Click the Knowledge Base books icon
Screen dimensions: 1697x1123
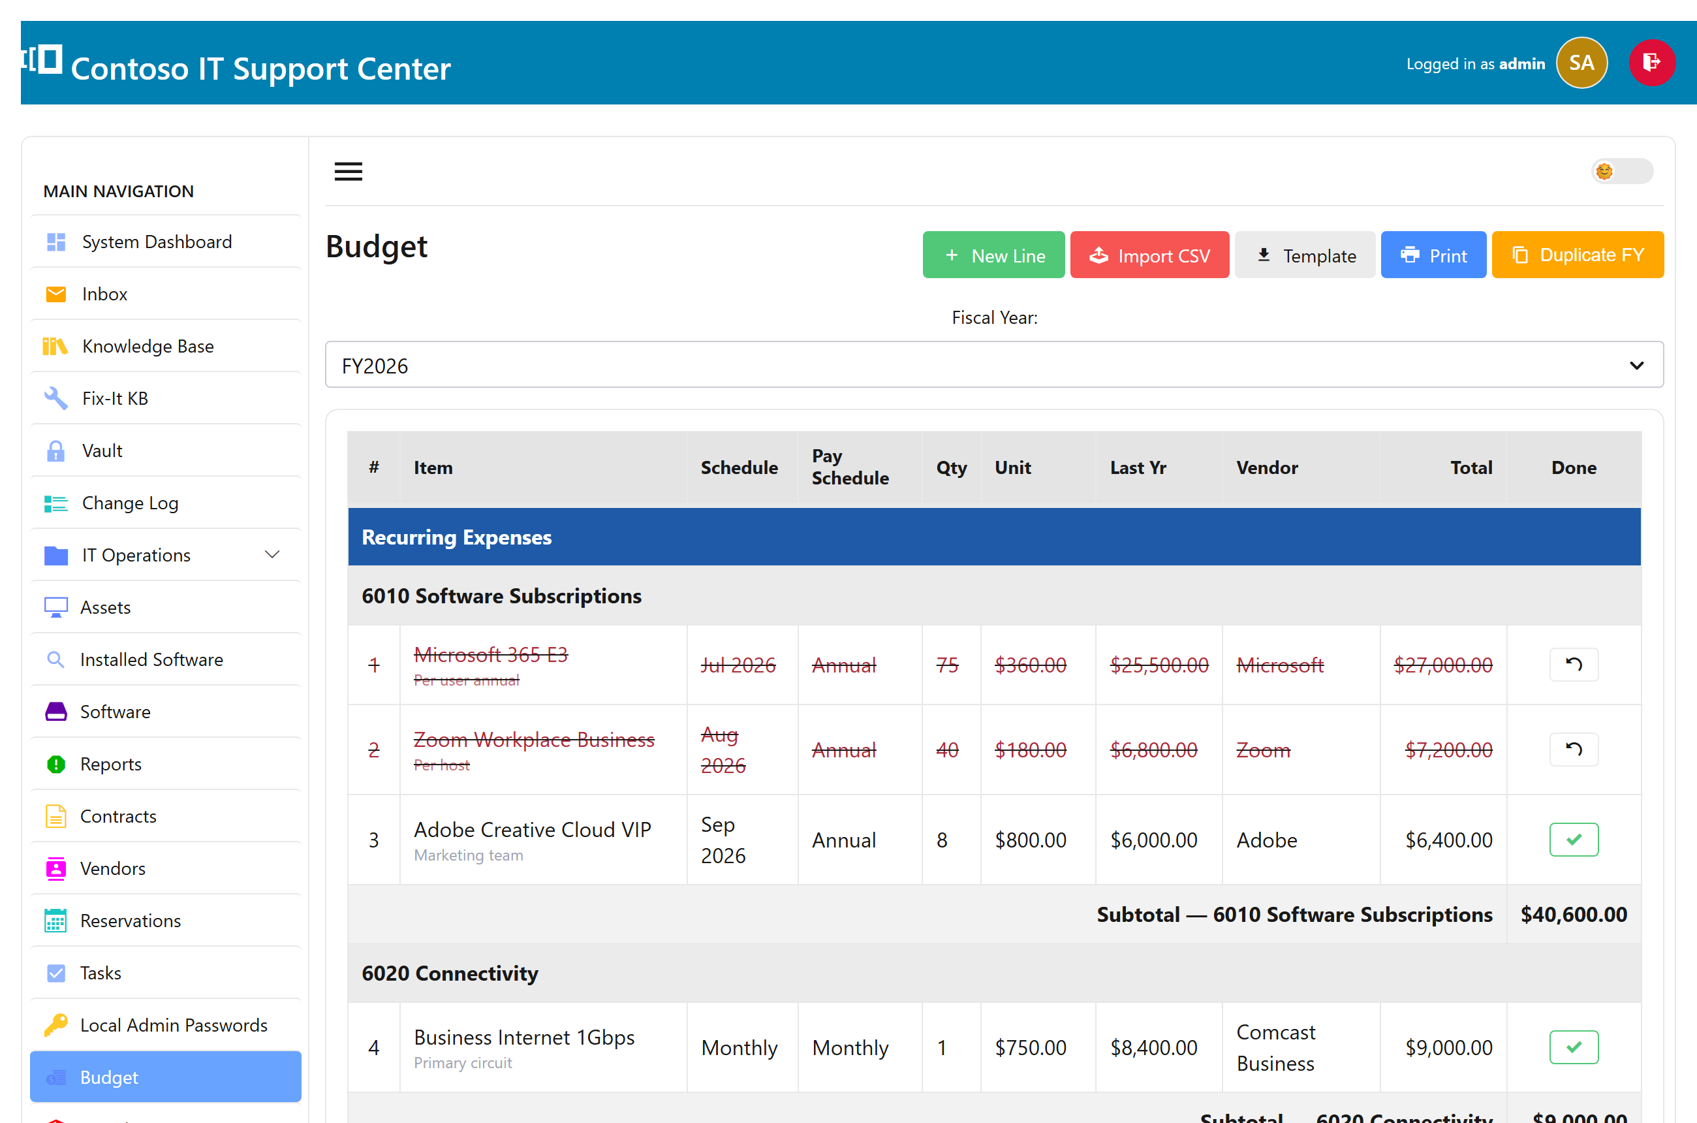tap(56, 347)
